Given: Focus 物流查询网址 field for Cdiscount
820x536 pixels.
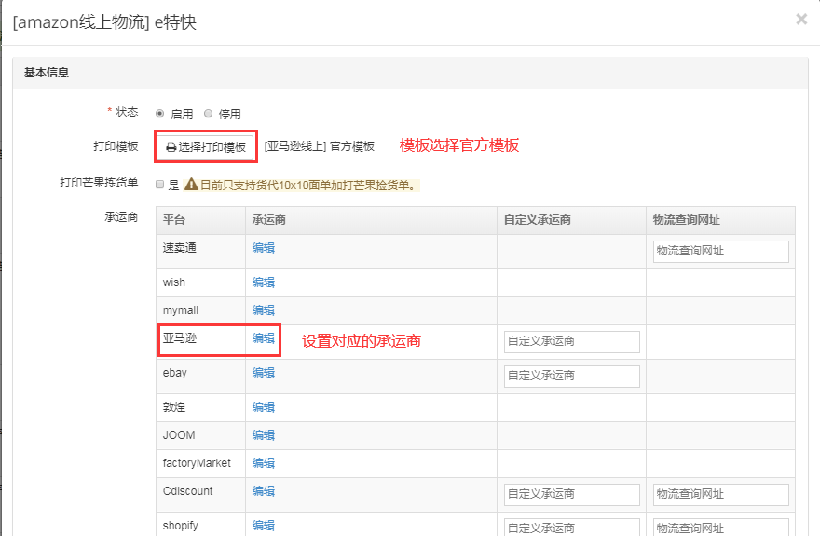Looking at the screenshot, I should (720, 494).
